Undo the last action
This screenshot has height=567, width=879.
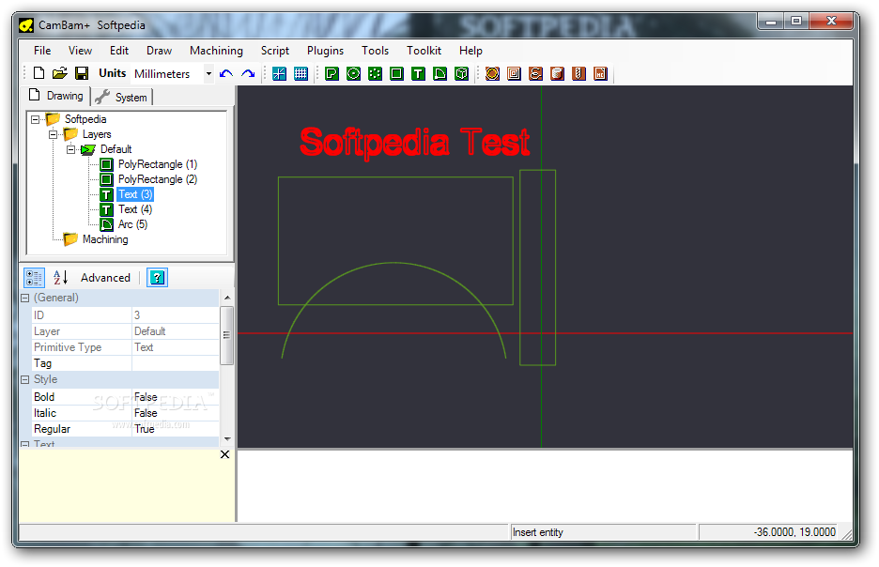click(226, 73)
